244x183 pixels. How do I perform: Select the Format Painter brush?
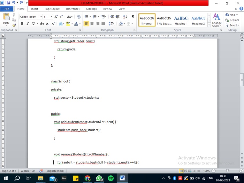click(14, 25)
